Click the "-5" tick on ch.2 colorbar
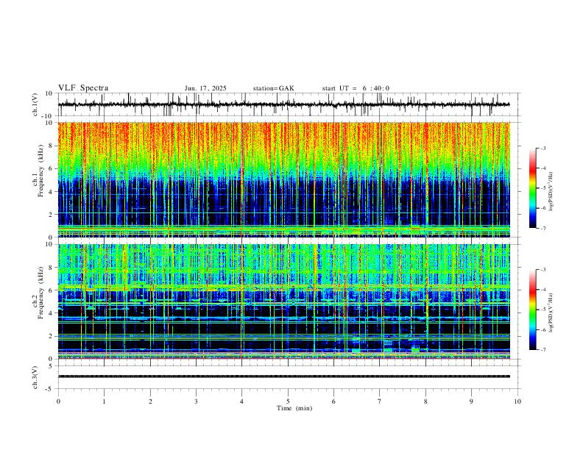 [543, 310]
